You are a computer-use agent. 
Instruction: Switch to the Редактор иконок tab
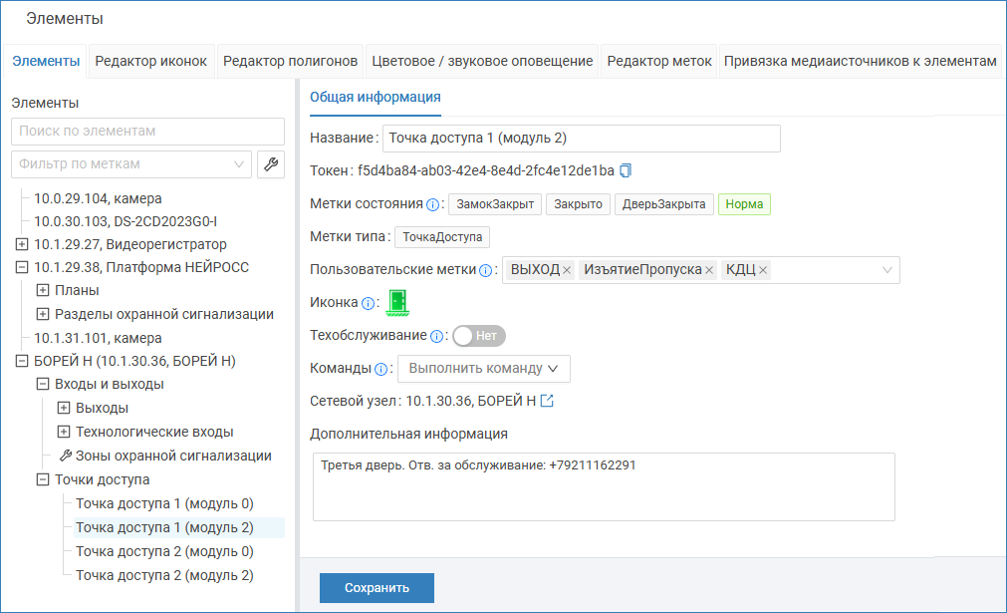point(151,61)
